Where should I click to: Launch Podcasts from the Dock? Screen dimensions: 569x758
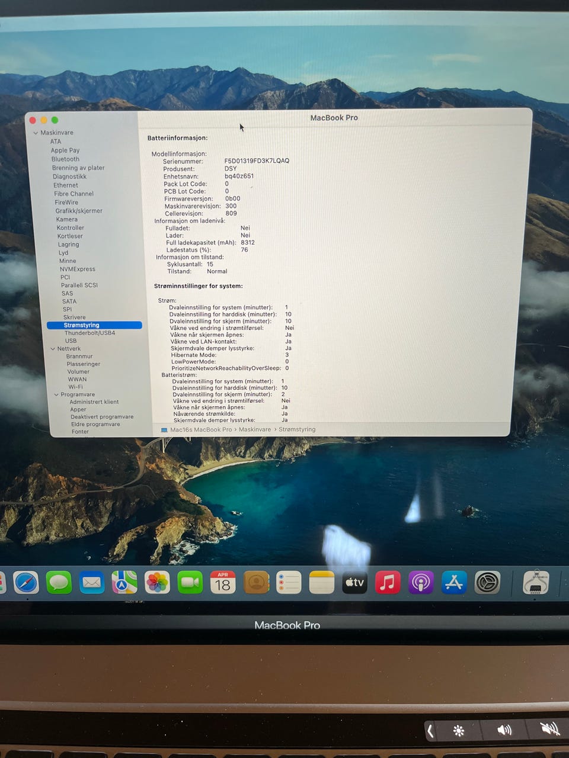[421, 583]
